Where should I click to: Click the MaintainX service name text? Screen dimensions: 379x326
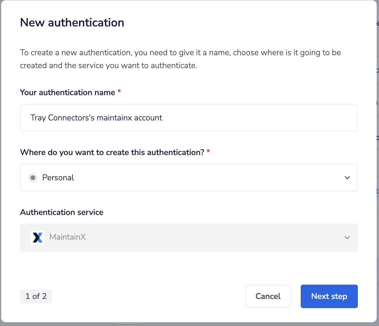(x=67, y=237)
